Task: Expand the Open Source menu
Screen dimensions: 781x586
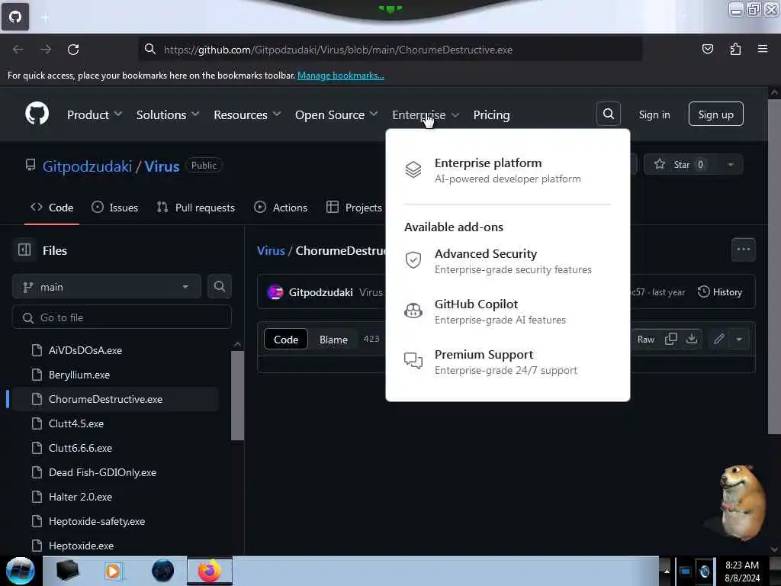Action: pyautogui.click(x=336, y=114)
